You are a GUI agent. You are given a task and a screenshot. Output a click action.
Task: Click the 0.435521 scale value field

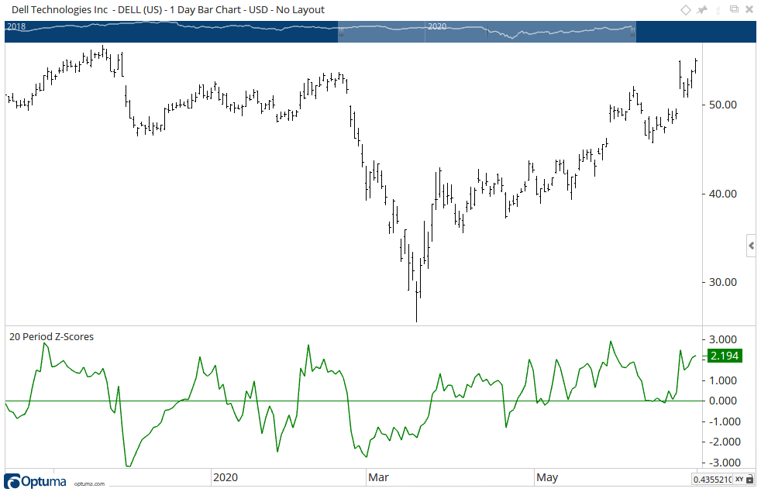[712, 480]
